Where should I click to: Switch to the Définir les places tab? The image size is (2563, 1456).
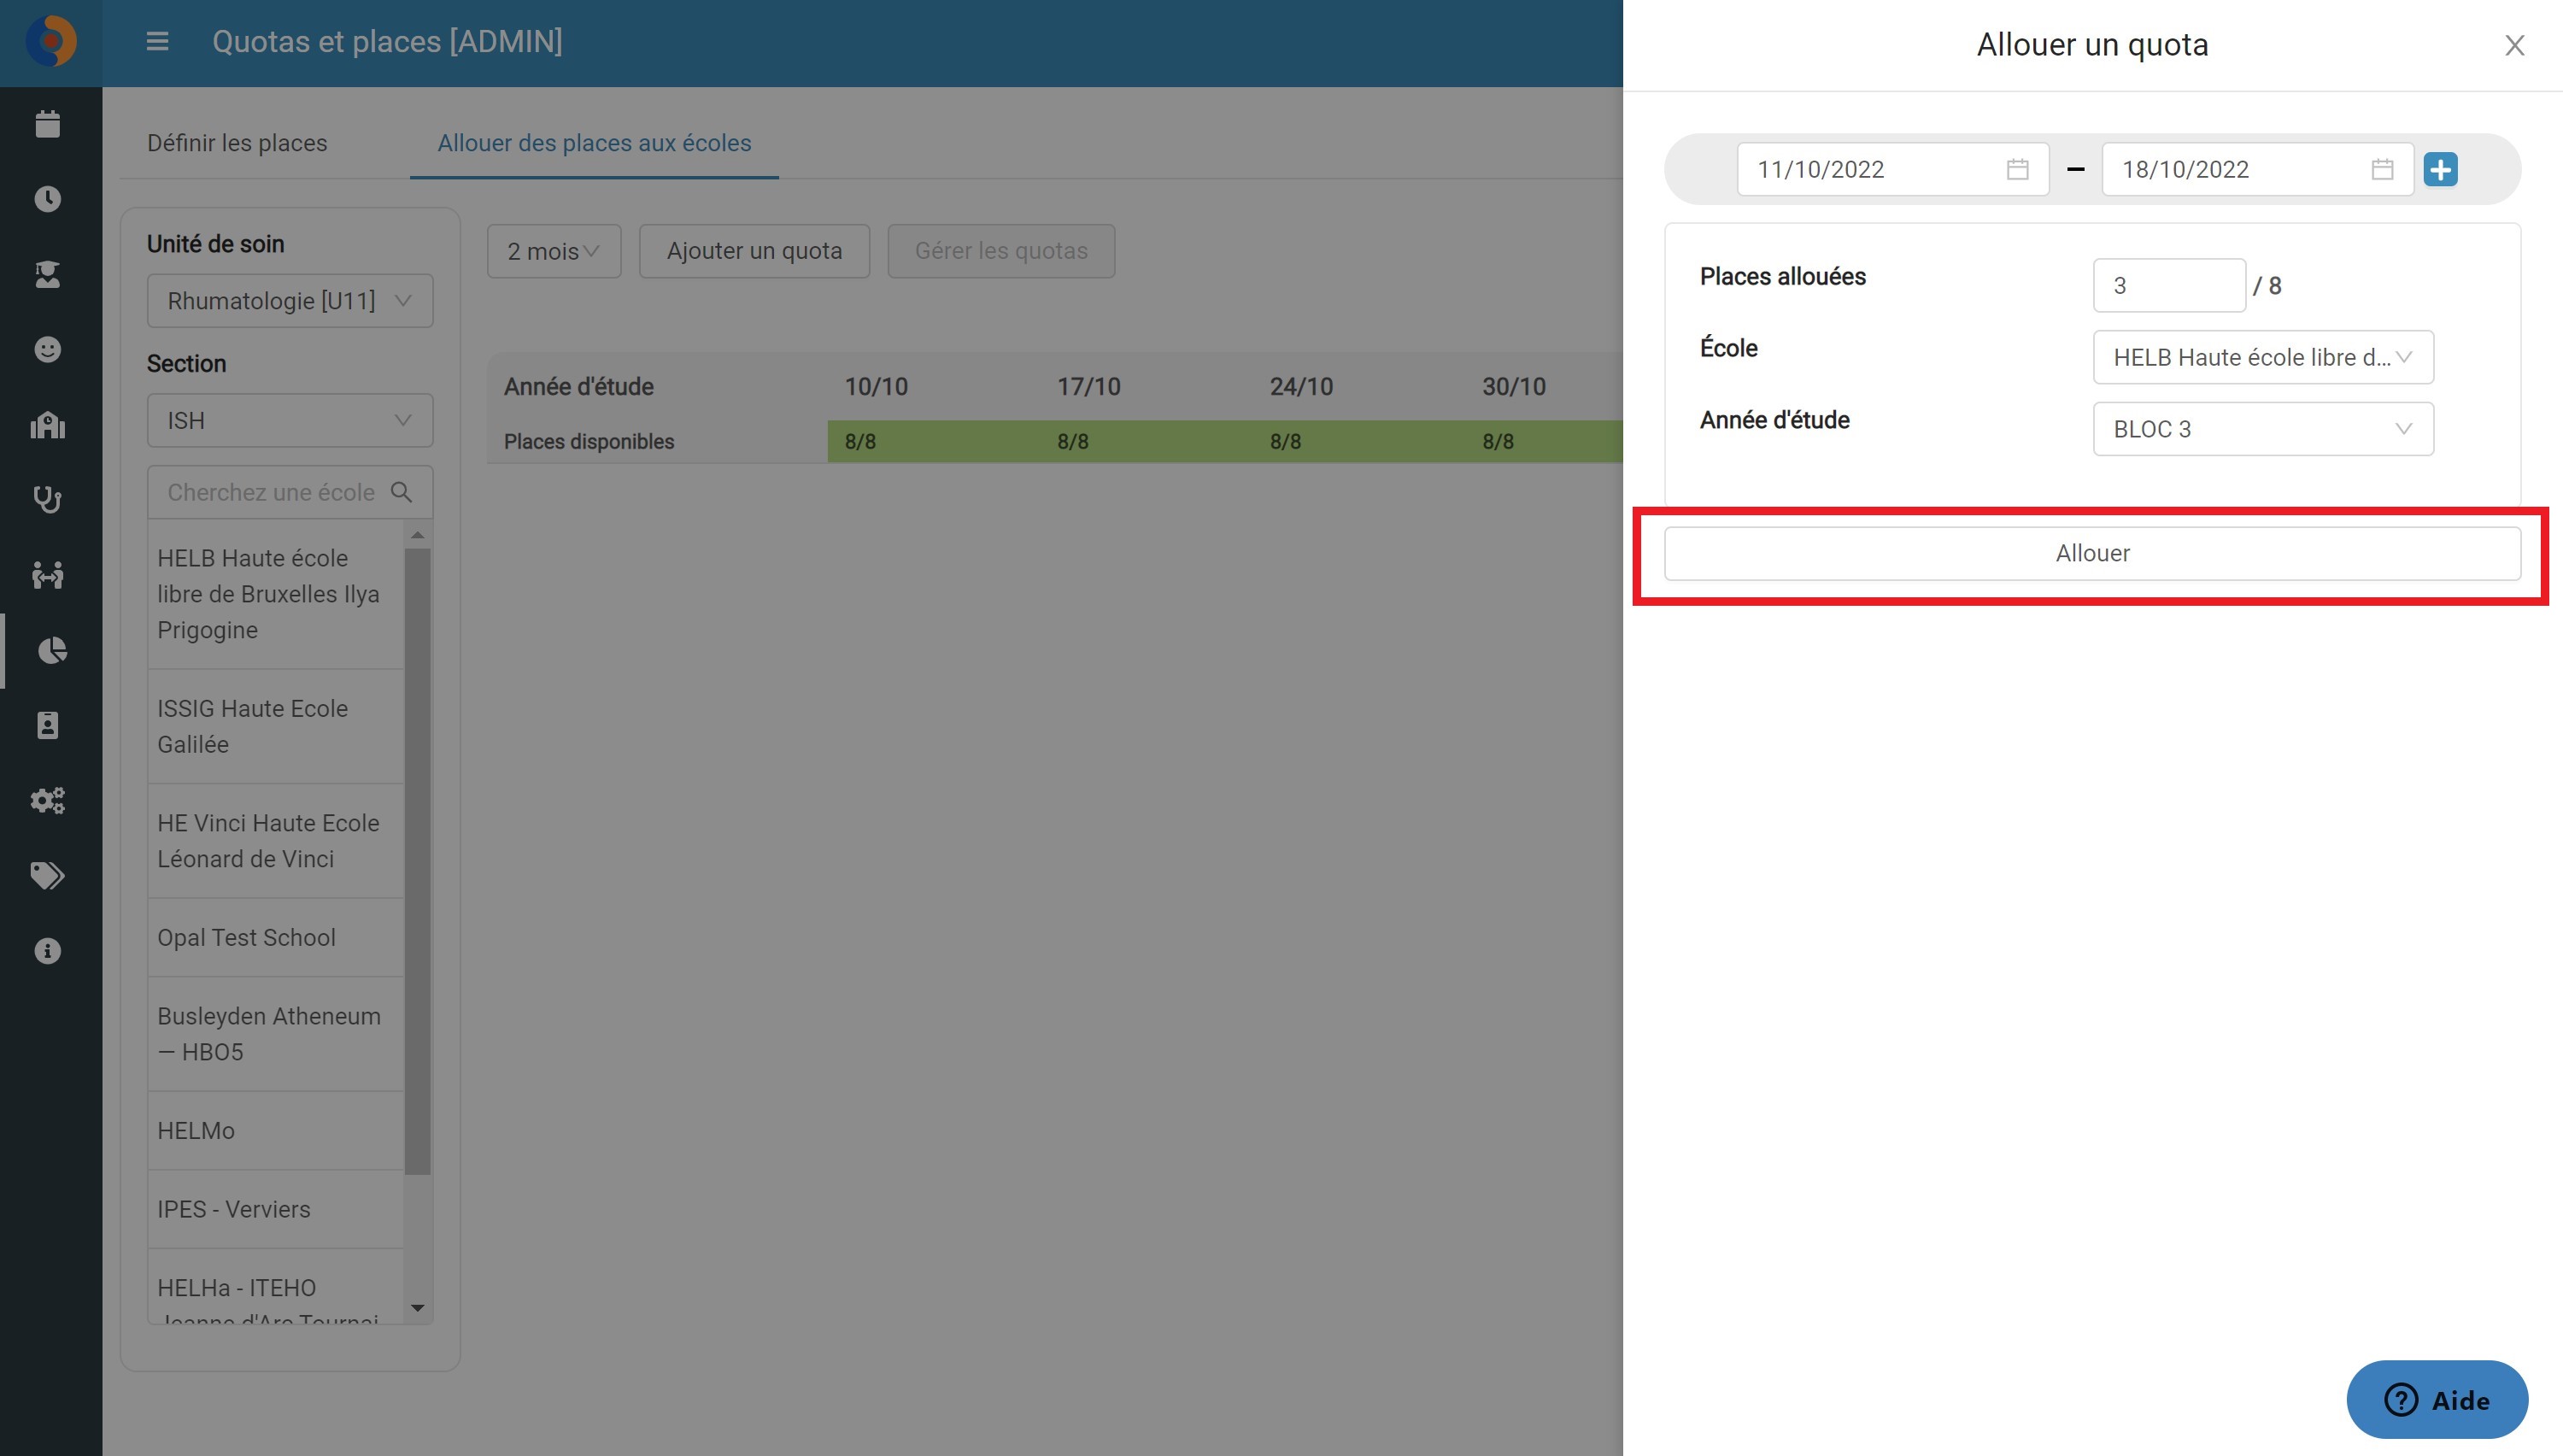tap(237, 143)
